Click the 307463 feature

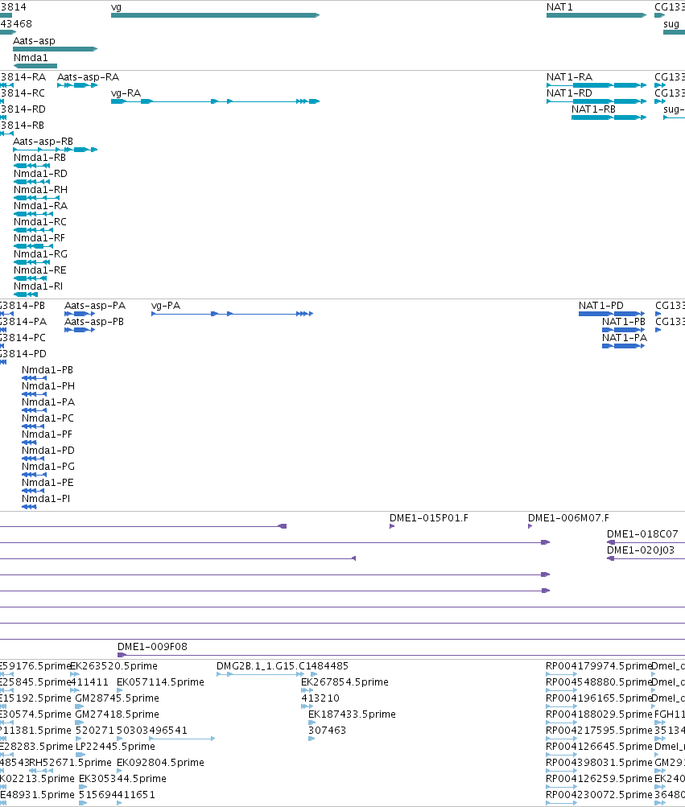point(312,739)
